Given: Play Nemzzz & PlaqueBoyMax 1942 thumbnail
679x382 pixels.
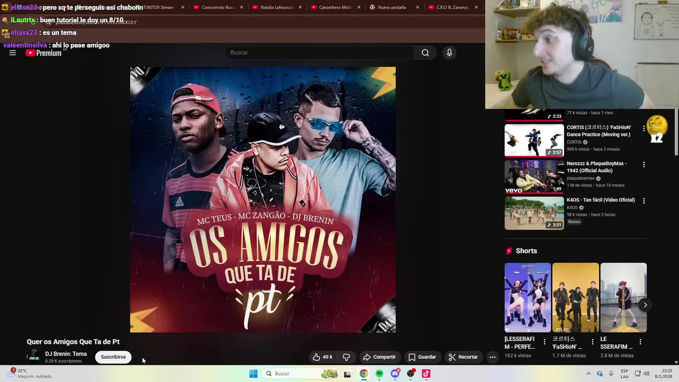Looking at the screenshot, I should coord(534,177).
